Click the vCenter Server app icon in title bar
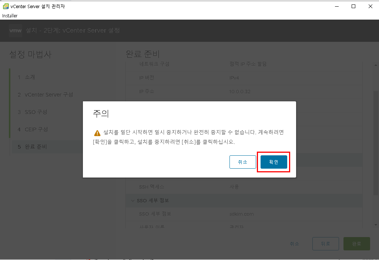Image resolution: width=379 pixels, height=260 pixels. click(6, 6)
